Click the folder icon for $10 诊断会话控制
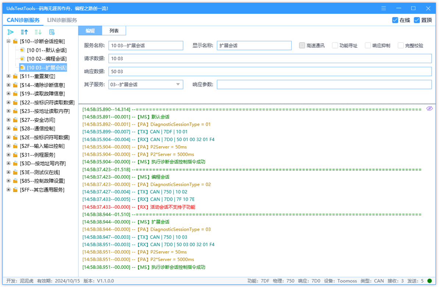The image size is (439, 287). click(15, 42)
